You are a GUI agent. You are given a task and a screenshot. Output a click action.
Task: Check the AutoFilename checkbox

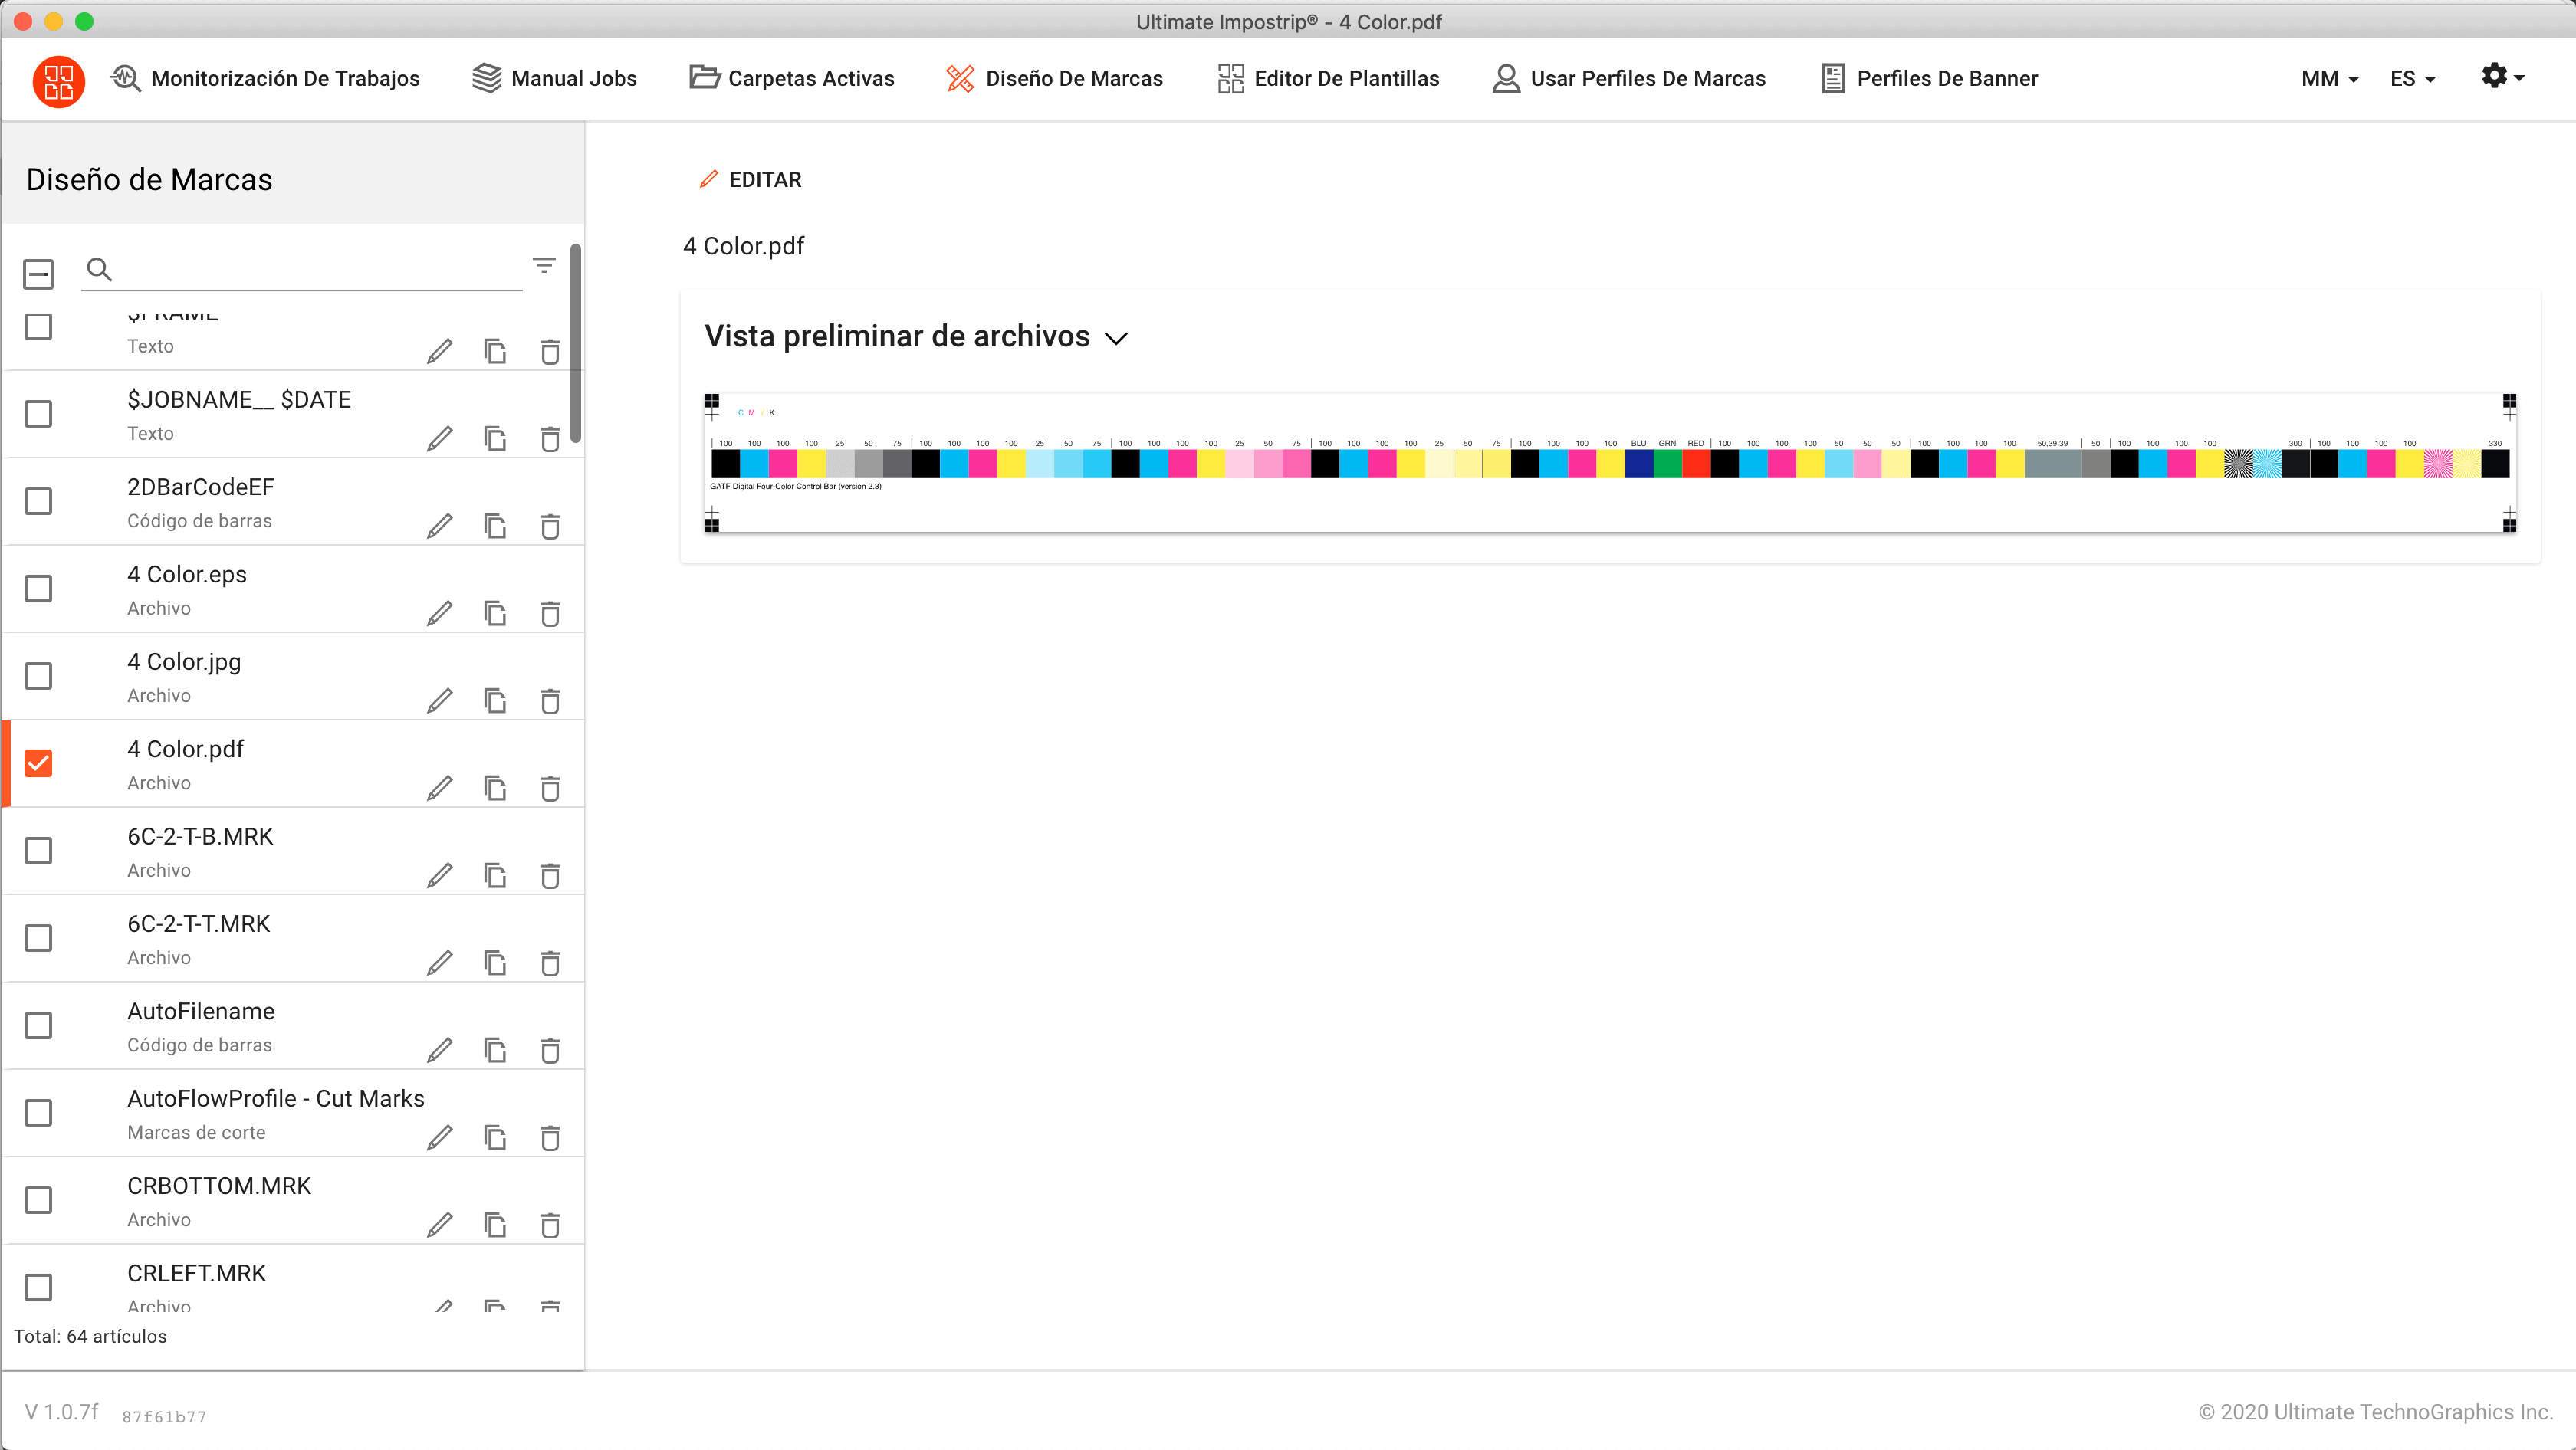(38, 1025)
